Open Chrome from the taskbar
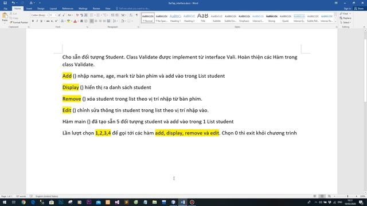Viewport: 367px width, 206px height. [x=24, y=202]
